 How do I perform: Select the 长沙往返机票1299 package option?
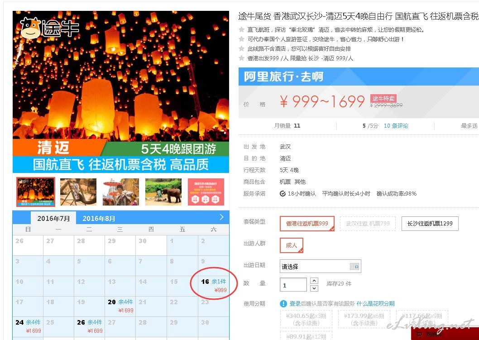click(430, 224)
